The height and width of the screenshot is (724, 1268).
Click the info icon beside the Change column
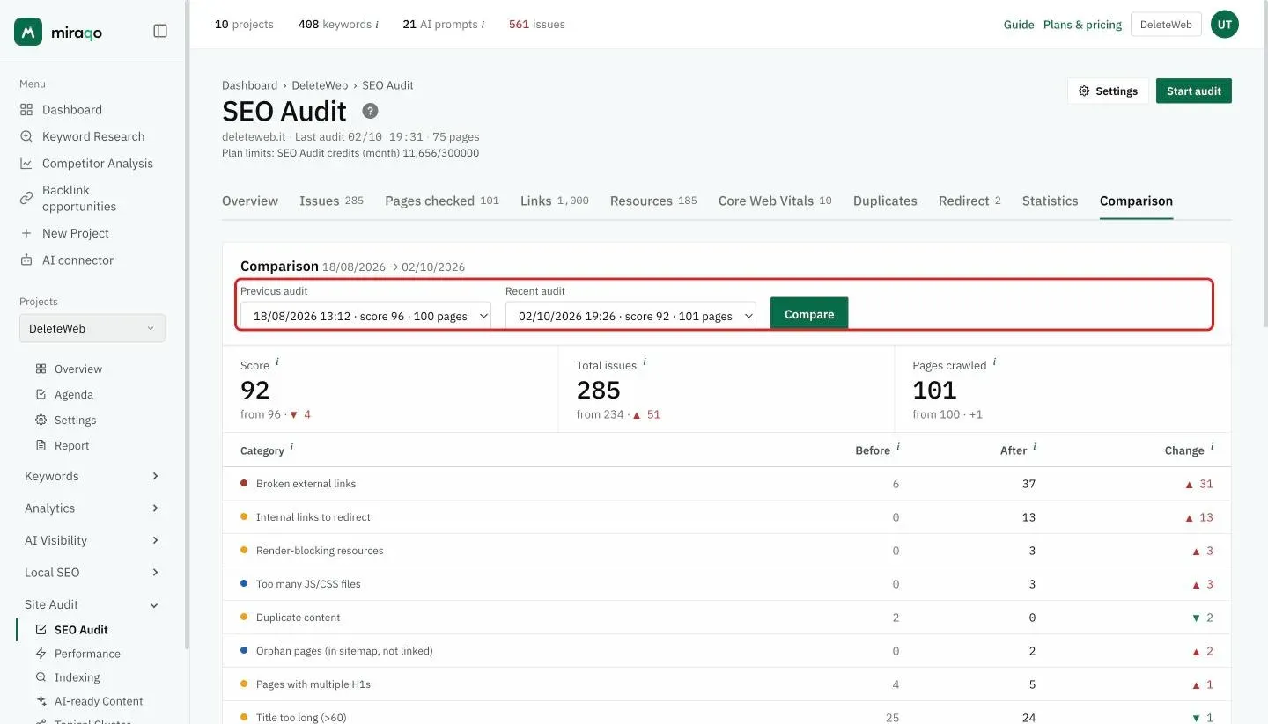tap(1212, 447)
